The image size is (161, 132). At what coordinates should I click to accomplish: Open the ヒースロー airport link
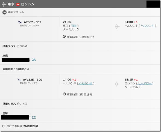tap(145, 83)
